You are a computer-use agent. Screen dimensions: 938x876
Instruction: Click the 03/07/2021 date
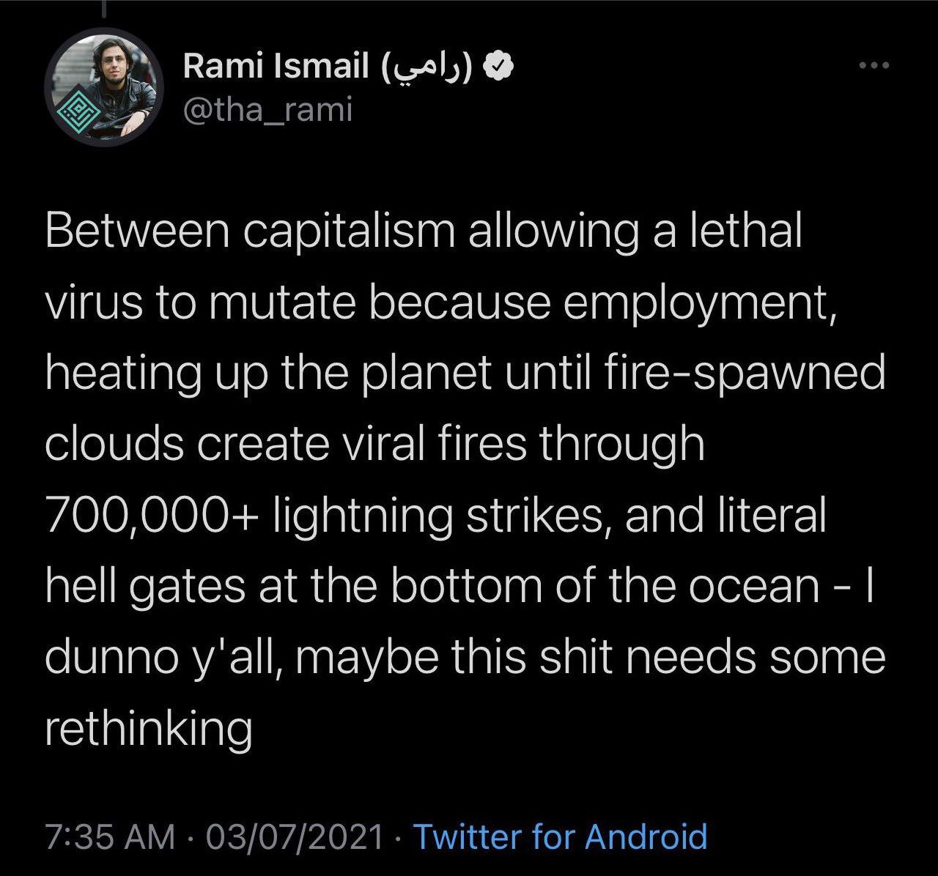[x=295, y=836]
